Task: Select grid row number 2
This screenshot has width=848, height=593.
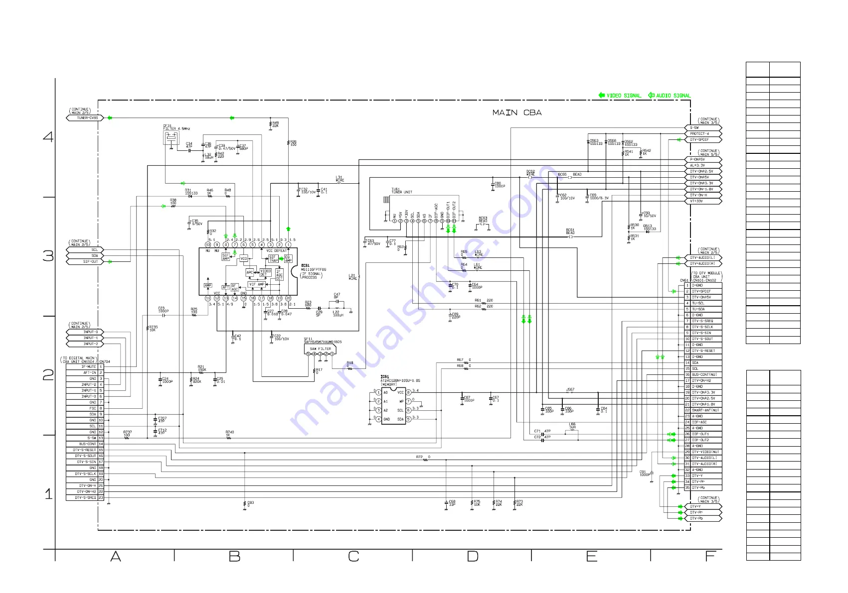Action: pyautogui.click(x=48, y=375)
